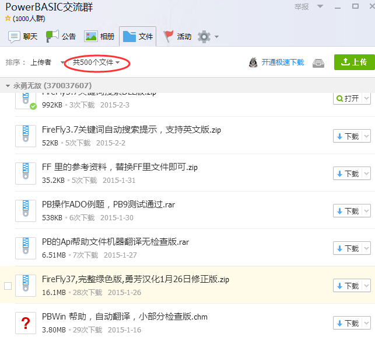Switch to the 文件 files tab
The height and width of the screenshot is (340, 375).
tap(138, 37)
